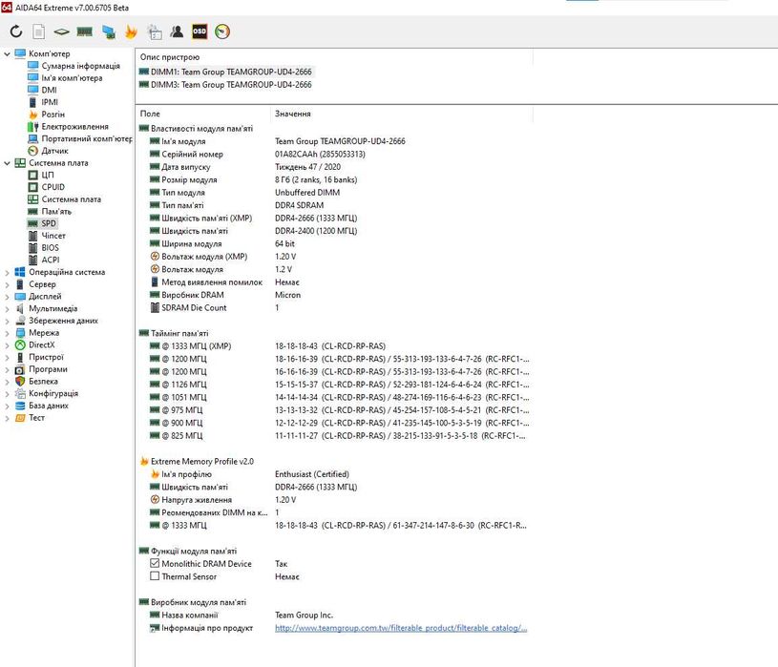Select База даних in the tree

pos(48,406)
